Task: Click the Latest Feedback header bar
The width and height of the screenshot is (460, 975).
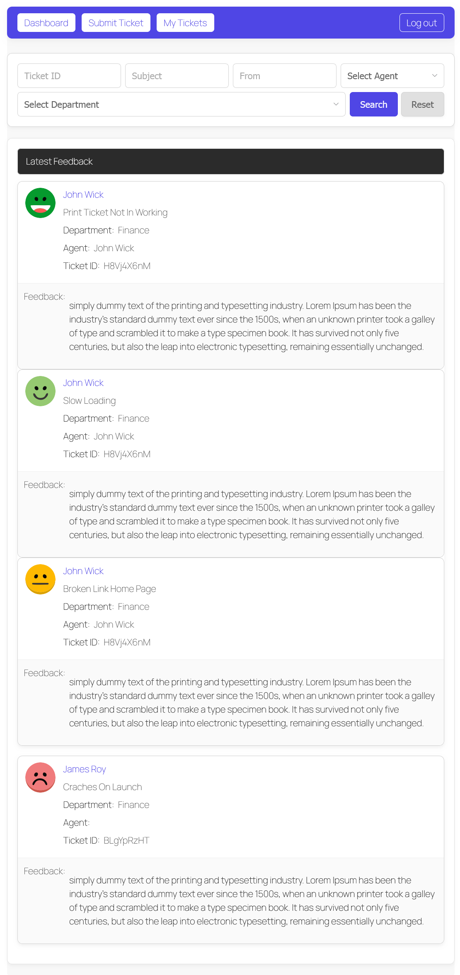Action: pyautogui.click(x=231, y=162)
